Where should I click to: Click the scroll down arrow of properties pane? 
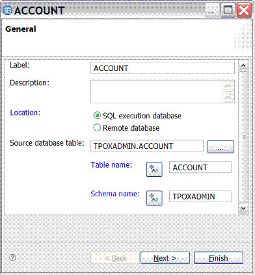click(x=243, y=208)
